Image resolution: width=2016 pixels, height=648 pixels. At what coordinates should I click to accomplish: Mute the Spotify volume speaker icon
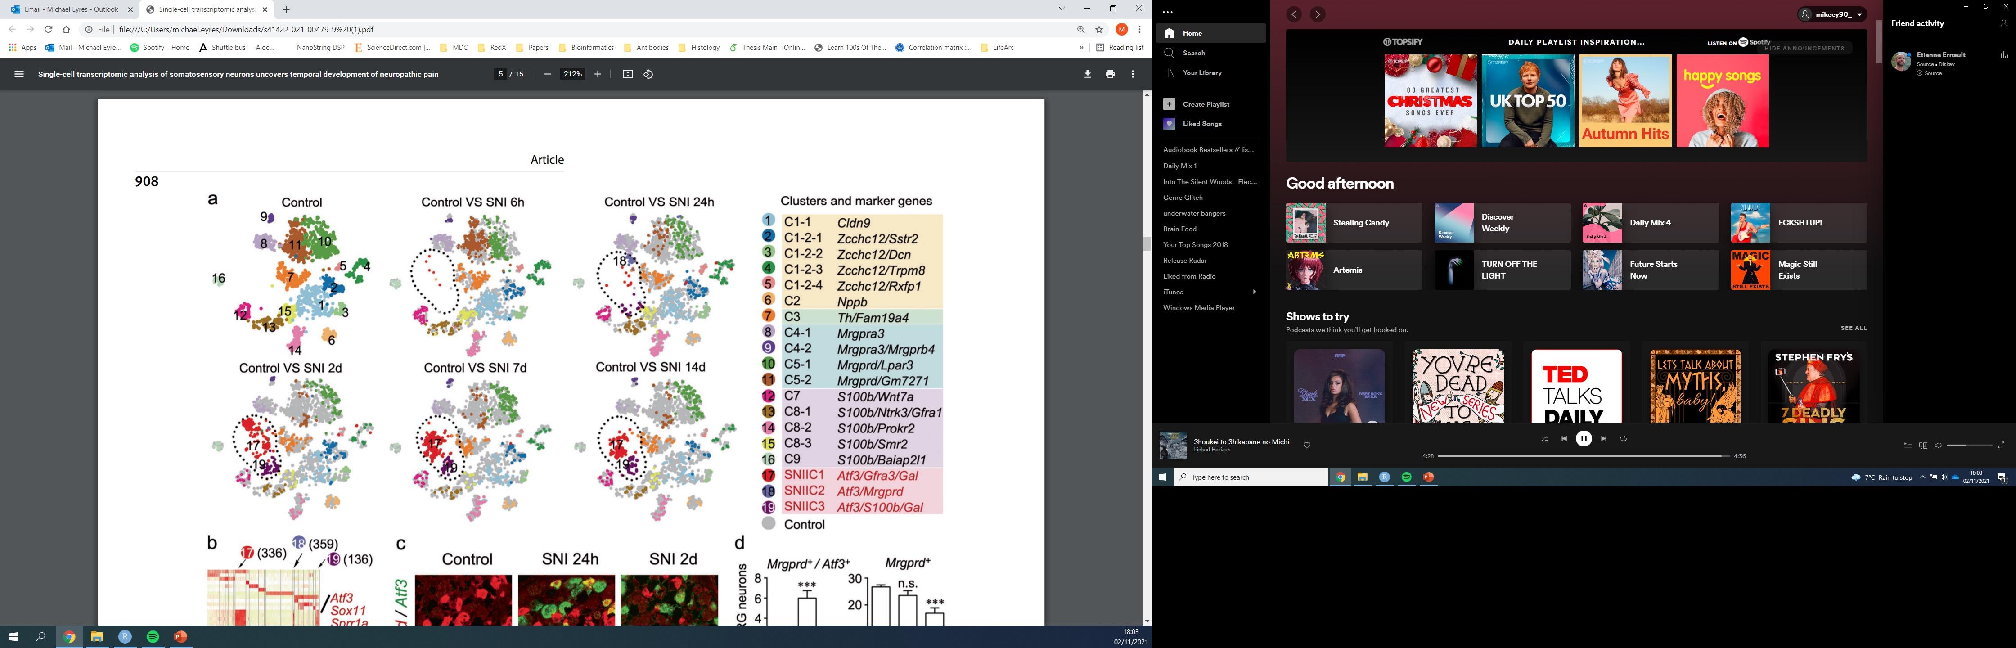1938,445
